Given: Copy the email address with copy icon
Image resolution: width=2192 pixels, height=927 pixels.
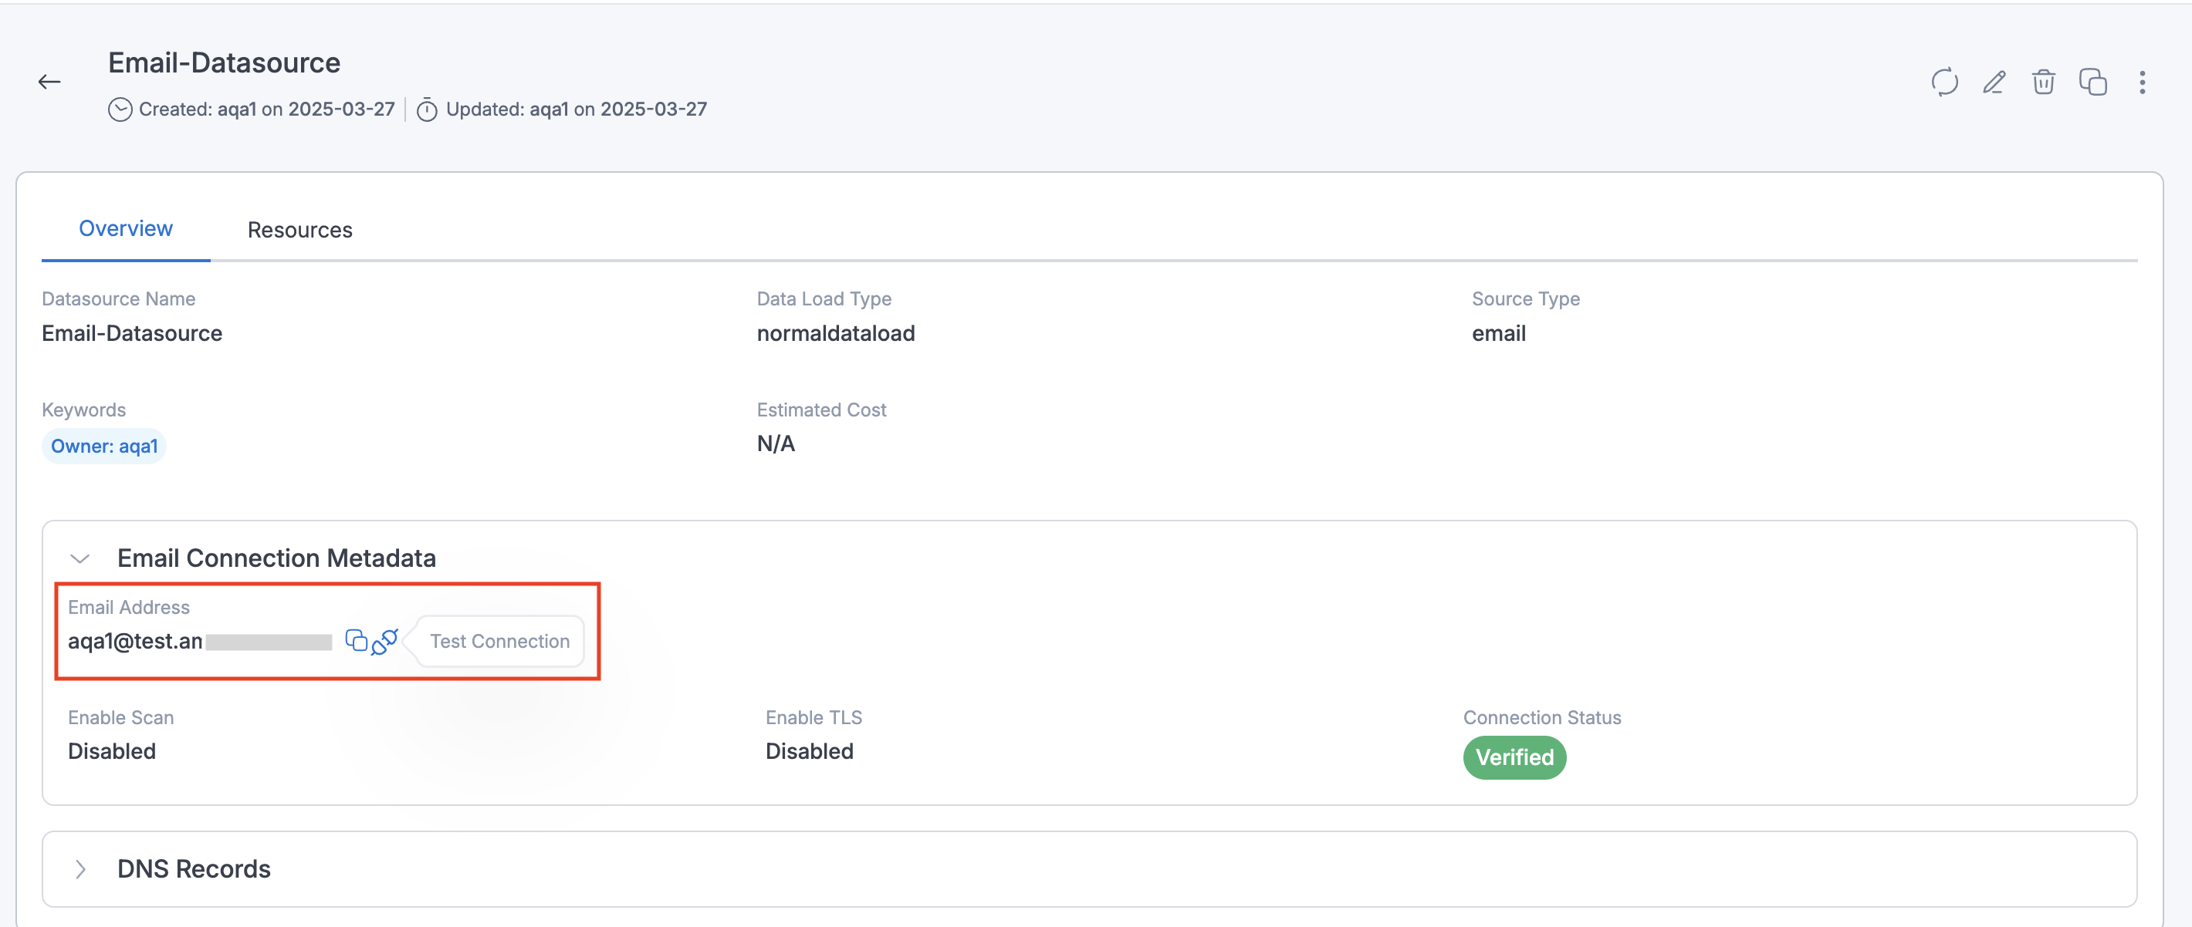Looking at the screenshot, I should (x=356, y=640).
